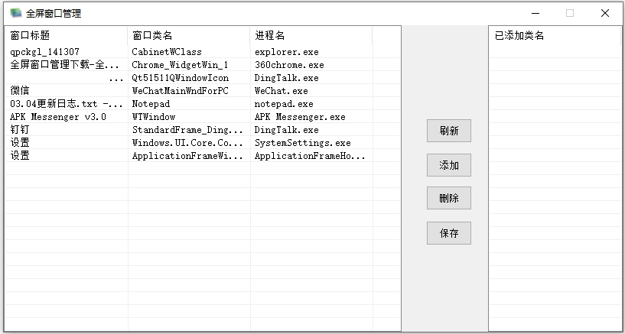Select the Chrome_WidgetWin_1 class row
This screenshot has height=334, width=625.
click(180, 65)
